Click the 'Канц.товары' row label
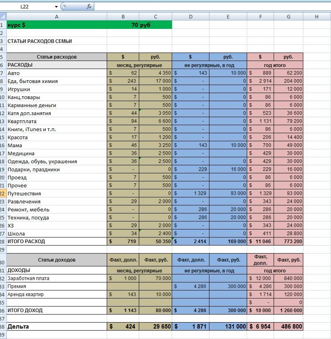 (57, 97)
